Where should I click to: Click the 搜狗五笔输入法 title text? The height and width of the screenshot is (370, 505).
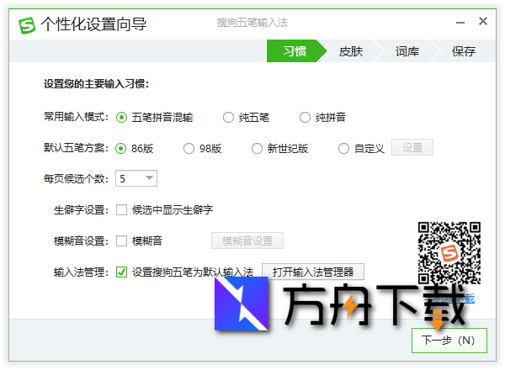(x=252, y=23)
